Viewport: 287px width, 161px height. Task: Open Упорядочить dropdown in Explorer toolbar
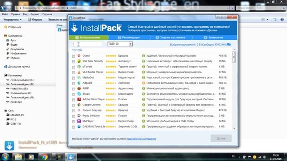point(12,20)
